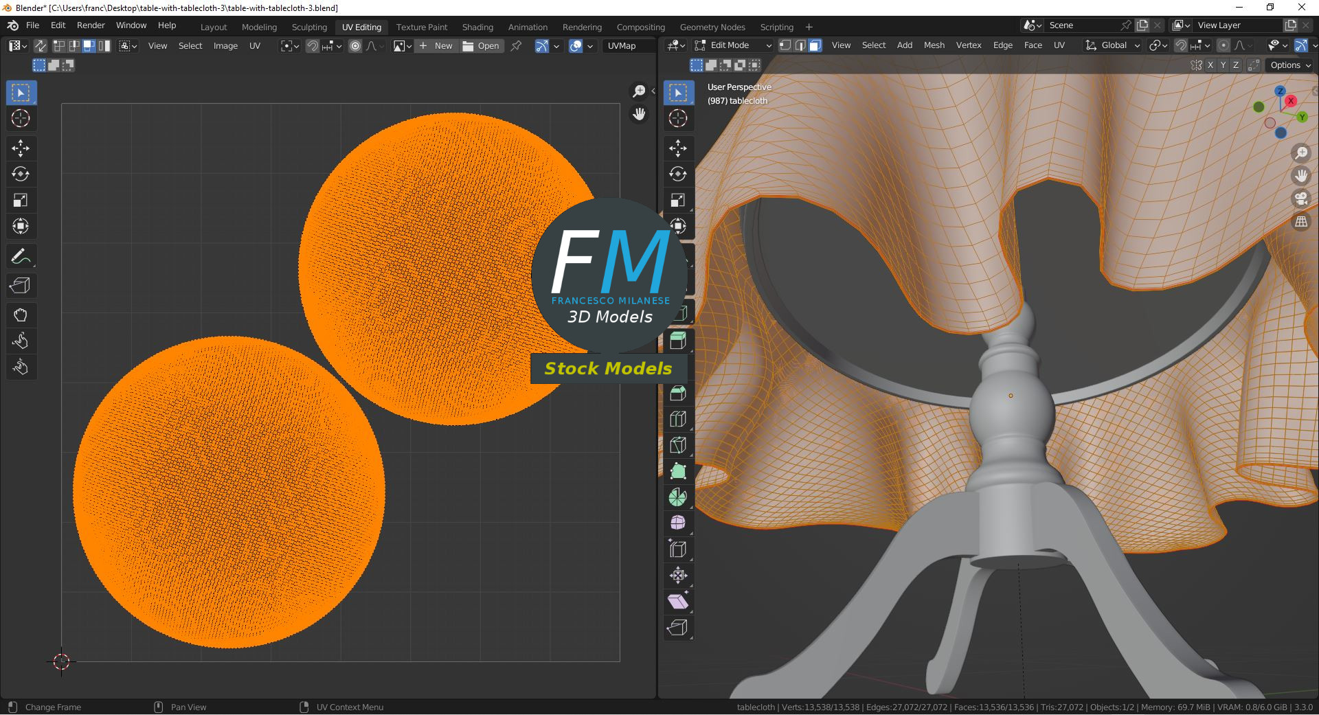Switch to the Texture Paint workspace tab

pyautogui.click(x=422, y=27)
